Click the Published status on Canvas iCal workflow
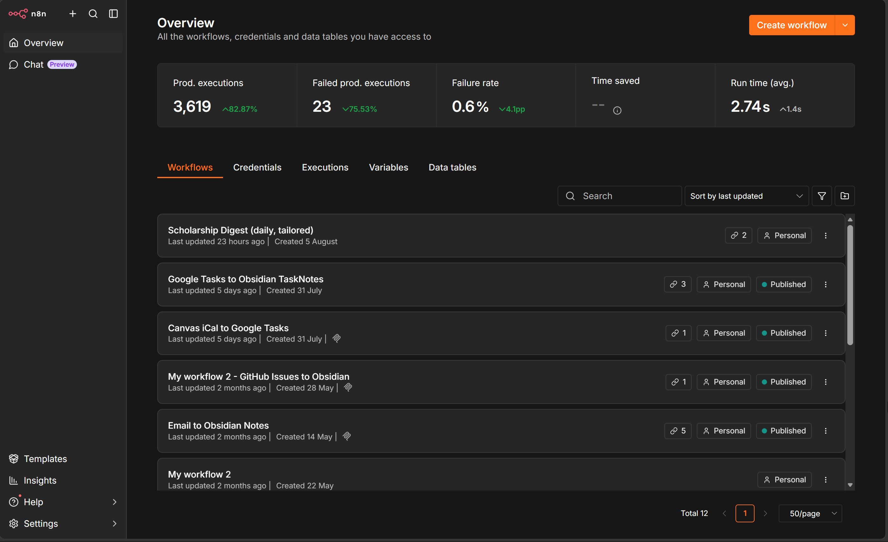The height and width of the screenshot is (542, 888). pos(784,333)
